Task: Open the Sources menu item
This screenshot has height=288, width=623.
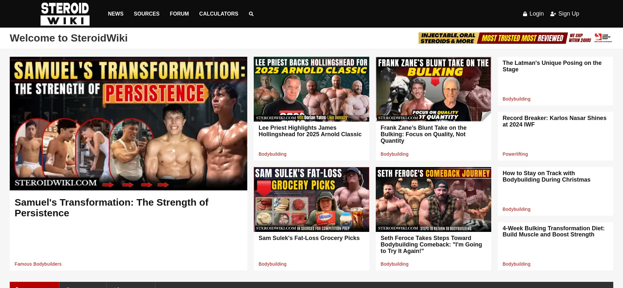Action: click(x=146, y=14)
